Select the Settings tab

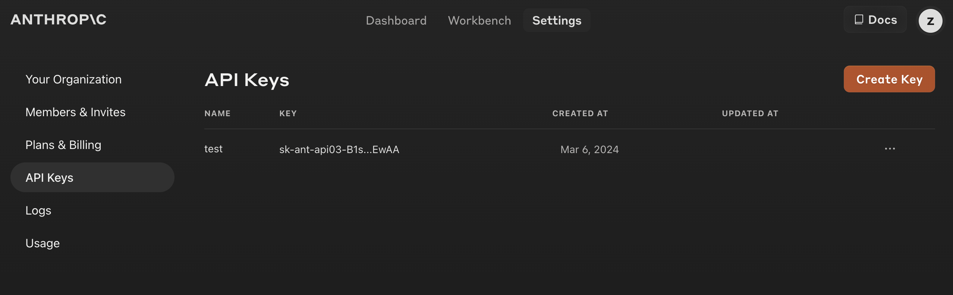(x=557, y=20)
